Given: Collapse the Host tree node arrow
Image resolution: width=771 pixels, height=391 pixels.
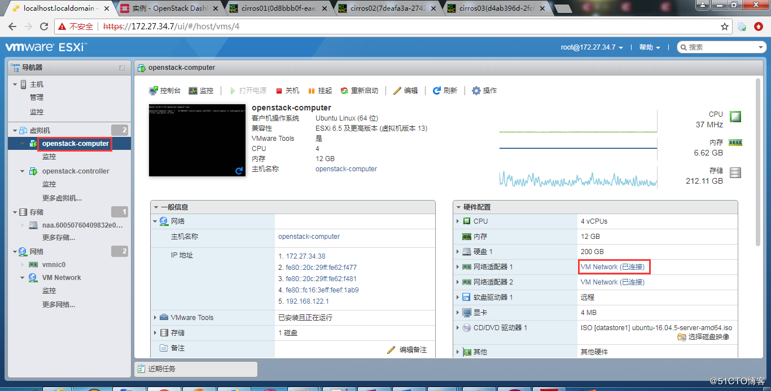Looking at the screenshot, I should (x=15, y=85).
